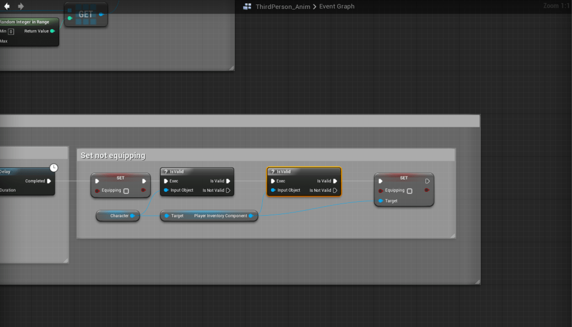Click the green index input pin on GET node

(70, 18)
